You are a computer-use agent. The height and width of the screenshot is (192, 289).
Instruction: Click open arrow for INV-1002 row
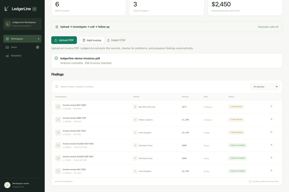[271, 171]
